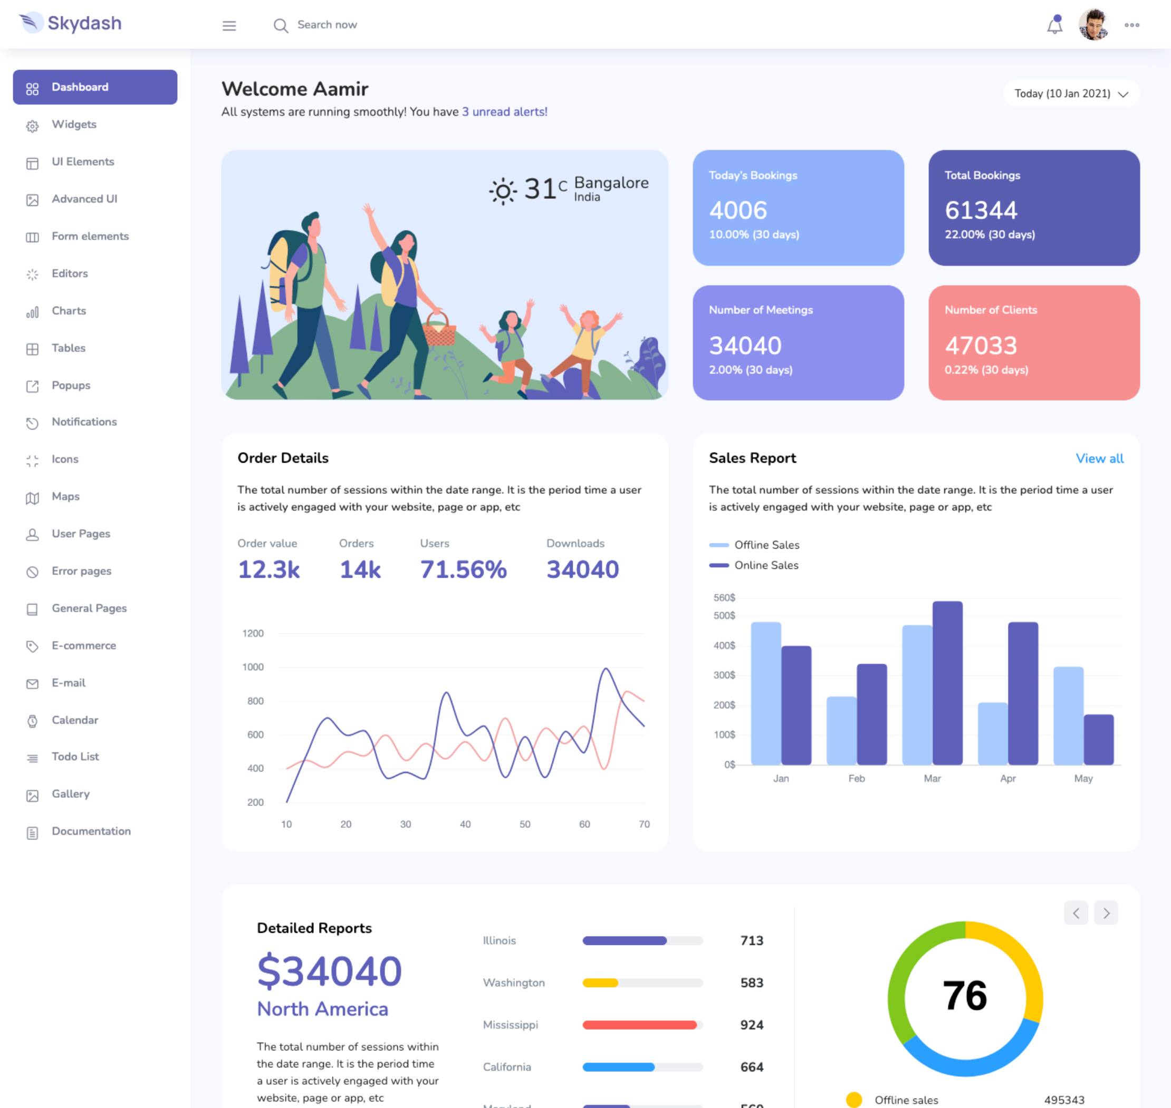Toggle the Offline Sales legend item
The height and width of the screenshot is (1108, 1171).
754,545
